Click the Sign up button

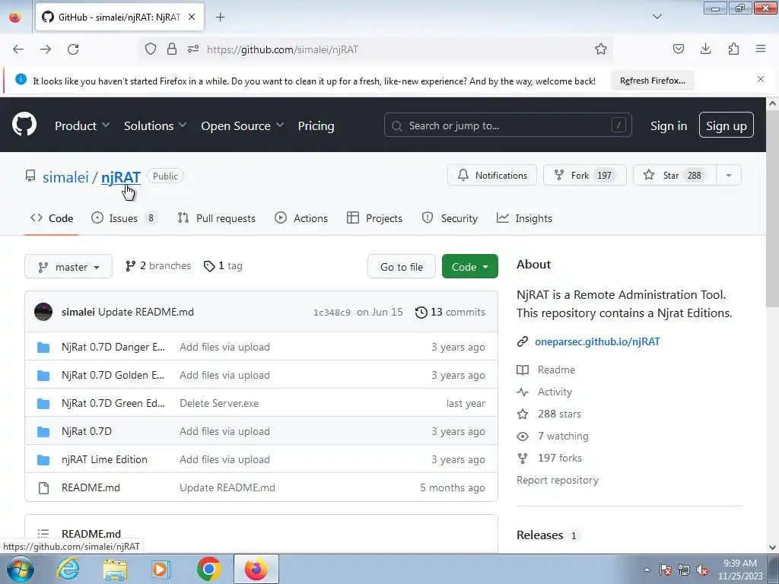[727, 125]
